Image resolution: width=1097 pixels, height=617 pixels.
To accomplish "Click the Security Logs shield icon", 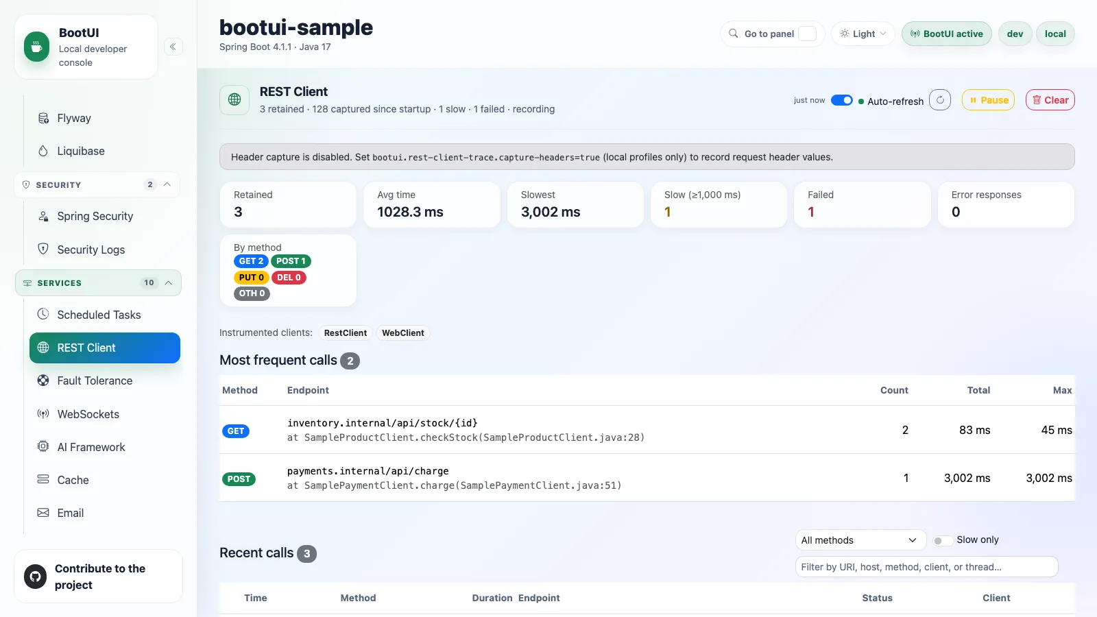I will click(x=43, y=249).
